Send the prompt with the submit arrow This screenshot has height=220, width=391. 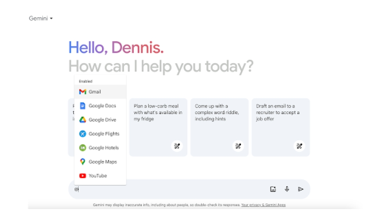(x=301, y=189)
